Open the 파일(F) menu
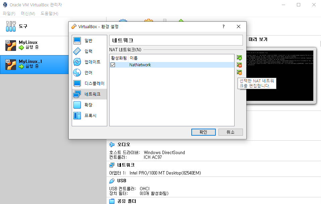321x204 pixels. [x=9, y=13]
